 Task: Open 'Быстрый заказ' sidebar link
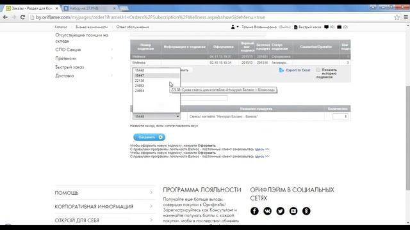click(x=70, y=67)
